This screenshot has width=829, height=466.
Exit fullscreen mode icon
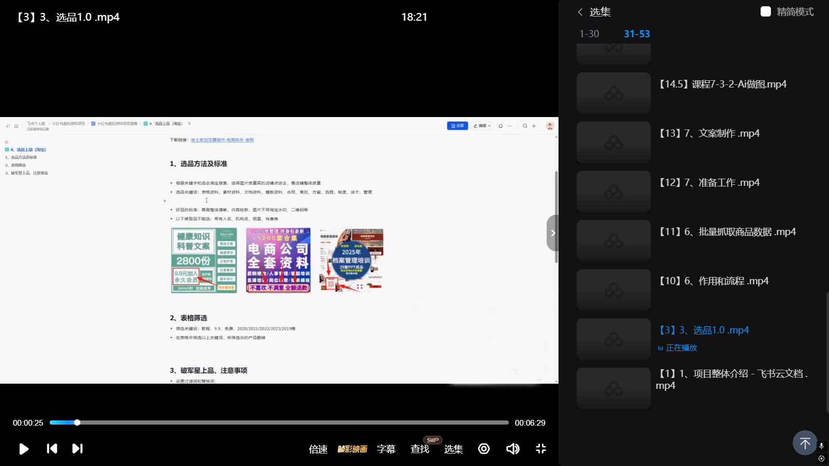click(541, 448)
